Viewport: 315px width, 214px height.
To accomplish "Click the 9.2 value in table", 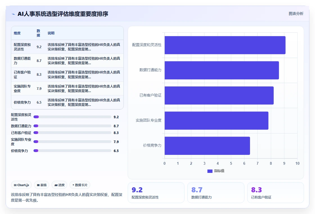I will (39, 47).
